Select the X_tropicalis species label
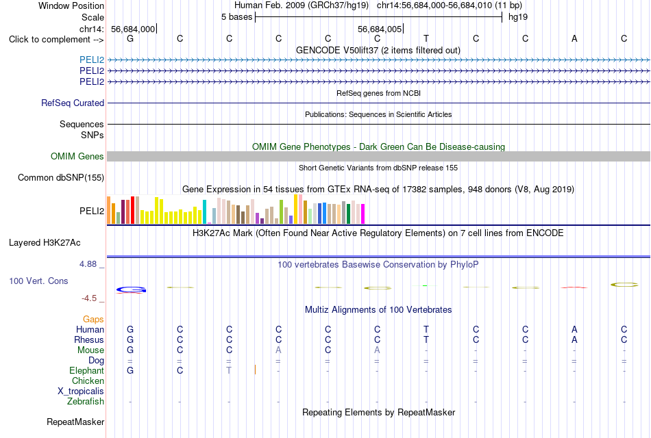 (81, 391)
